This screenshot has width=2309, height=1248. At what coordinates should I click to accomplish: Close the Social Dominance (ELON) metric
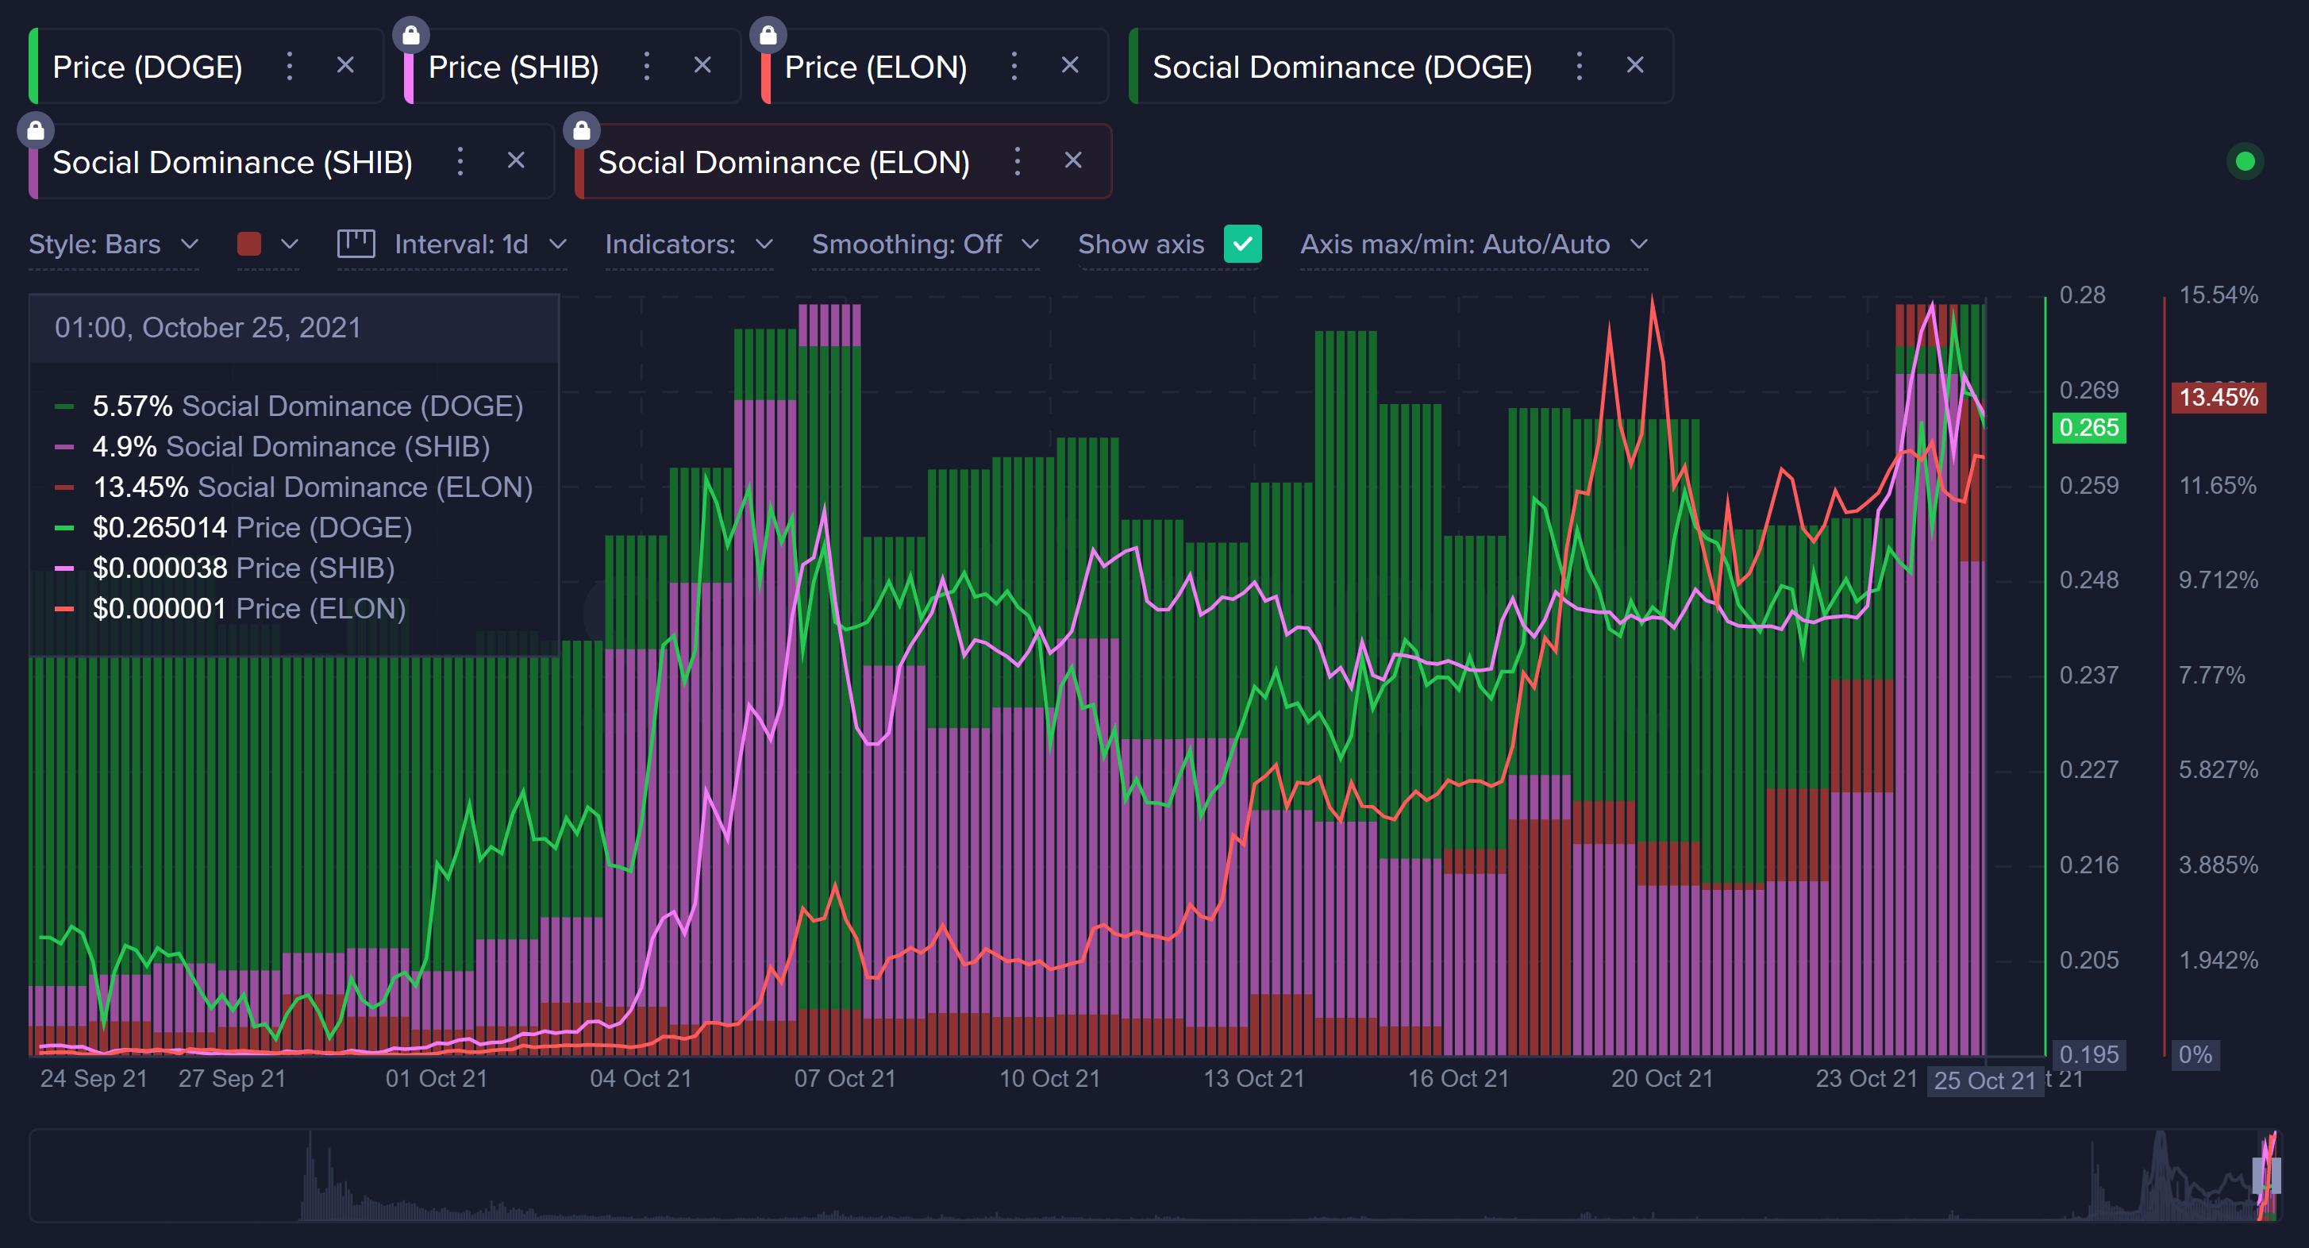click(1072, 160)
